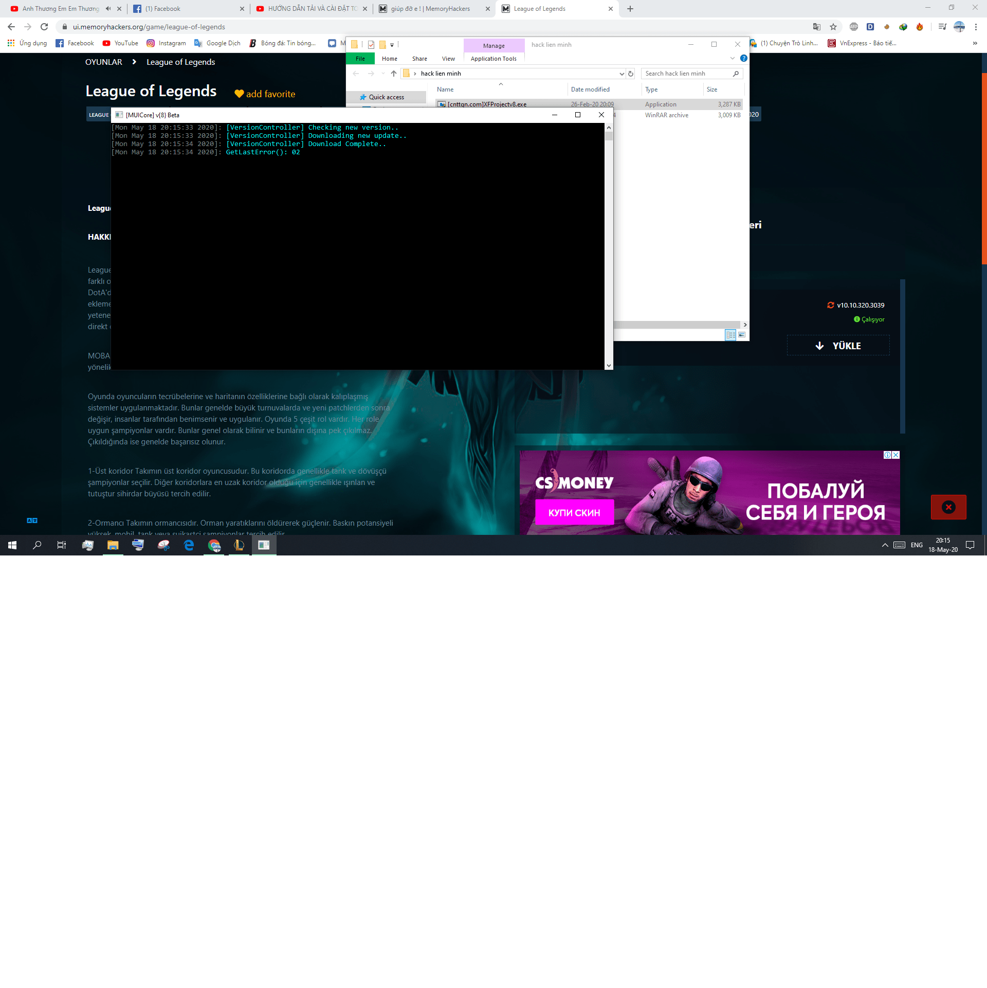
Task: Toggle add favorite heart for League of Legends
Action: coord(239,94)
